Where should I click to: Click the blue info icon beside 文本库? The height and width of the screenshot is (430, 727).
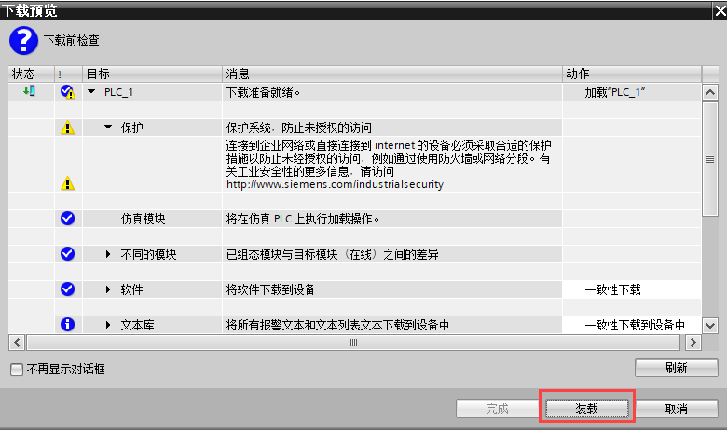tap(67, 325)
